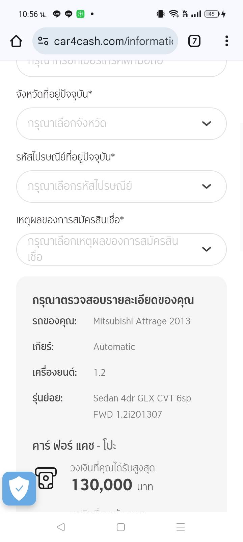The image size is (243, 542).
Task: Tap the blue shield security badge
Action: click(19, 488)
